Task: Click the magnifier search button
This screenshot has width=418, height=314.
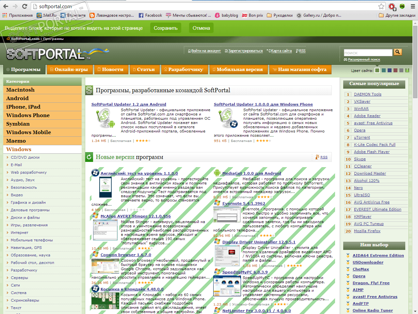Action: [397, 52]
